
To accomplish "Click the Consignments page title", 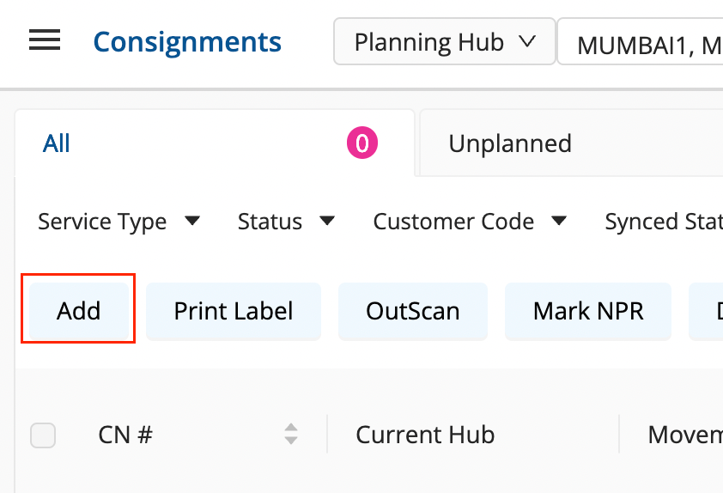I will tap(186, 41).
